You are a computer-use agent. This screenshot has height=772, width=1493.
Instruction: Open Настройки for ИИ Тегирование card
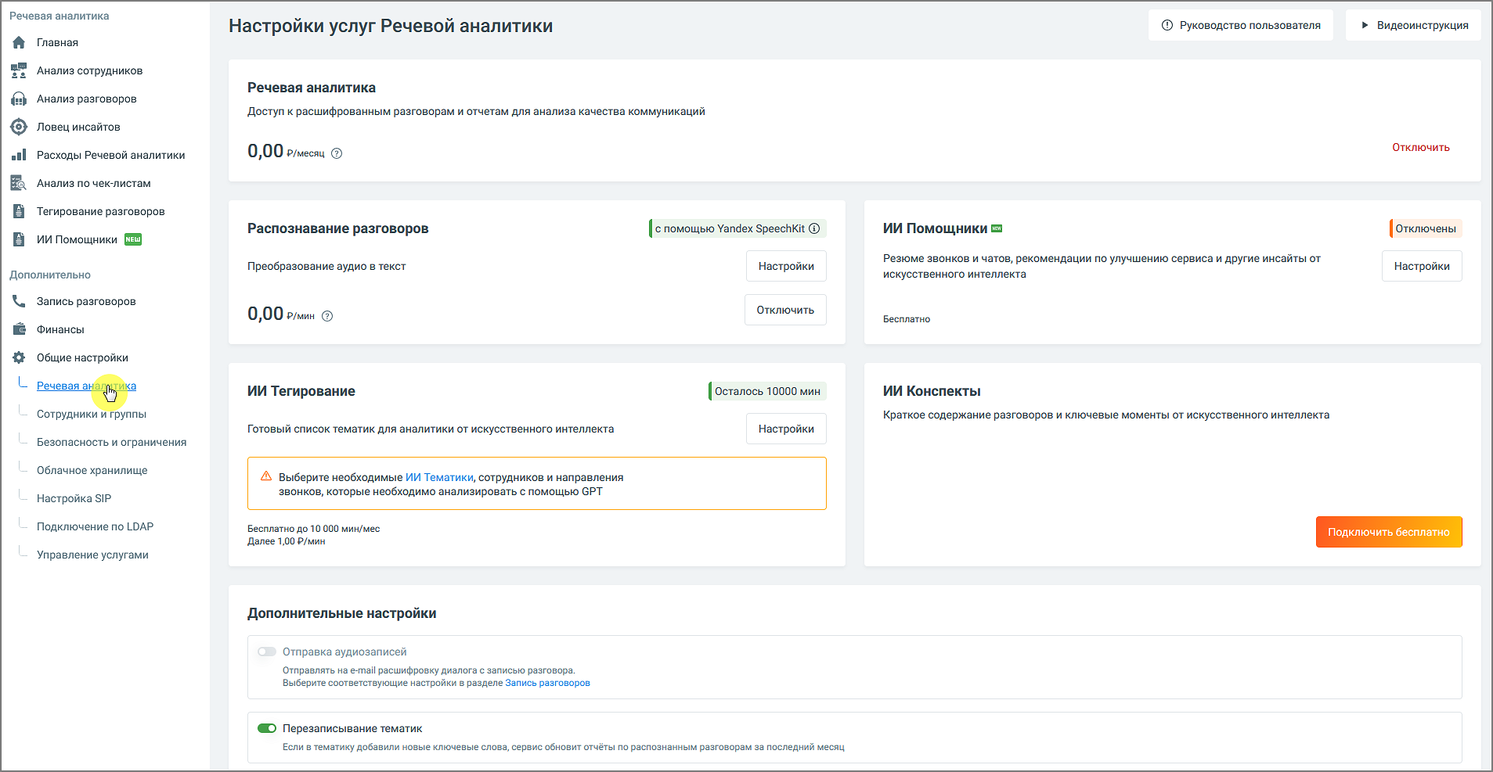pos(786,429)
